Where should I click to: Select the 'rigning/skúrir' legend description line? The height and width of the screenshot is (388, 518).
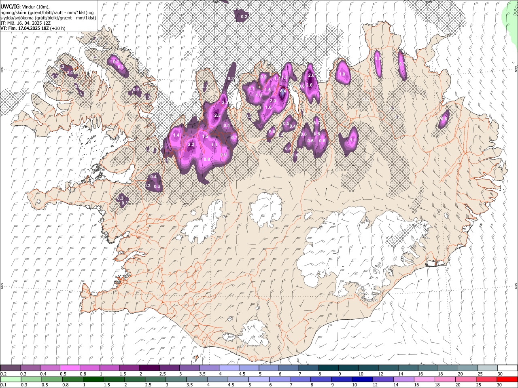tap(47, 13)
